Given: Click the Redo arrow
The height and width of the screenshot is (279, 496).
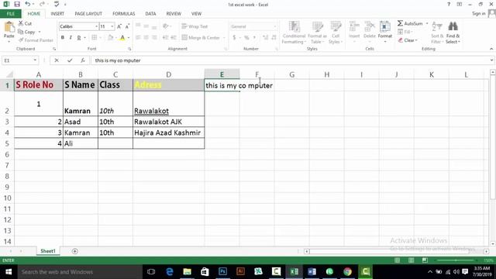Looking at the screenshot, I should 42,4.
